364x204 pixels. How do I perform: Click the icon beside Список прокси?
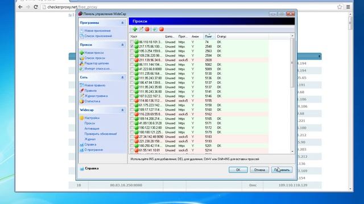coord(82,58)
